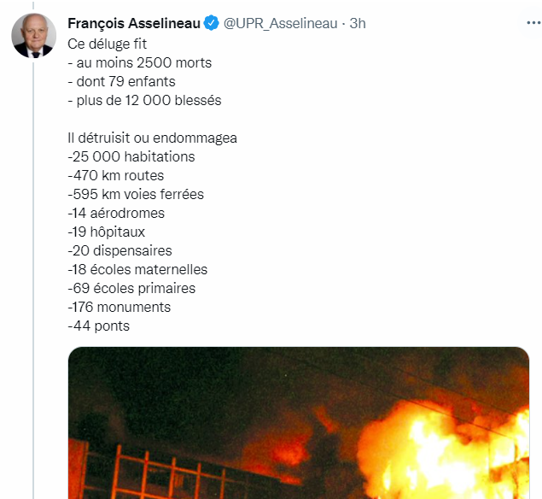Viewport: 542px width, 499px height.
Task: Click the '-470 km routes' line
Action: point(115,175)
